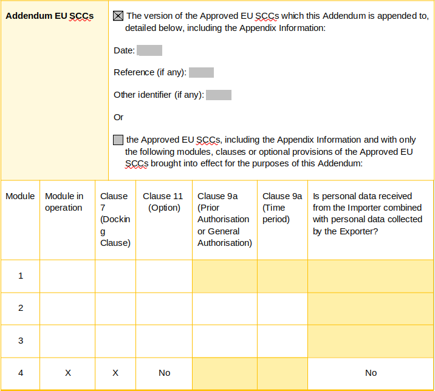Select the Module 4 Clause 7 X cell
Screen dimensions: 435x391
tap(115, 373)
